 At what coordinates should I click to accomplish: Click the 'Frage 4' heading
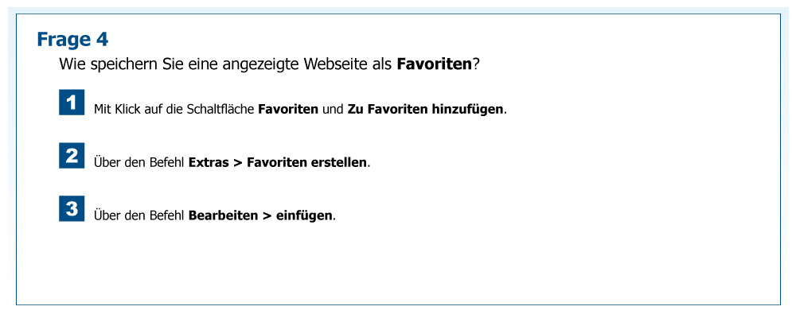point(72,39)
